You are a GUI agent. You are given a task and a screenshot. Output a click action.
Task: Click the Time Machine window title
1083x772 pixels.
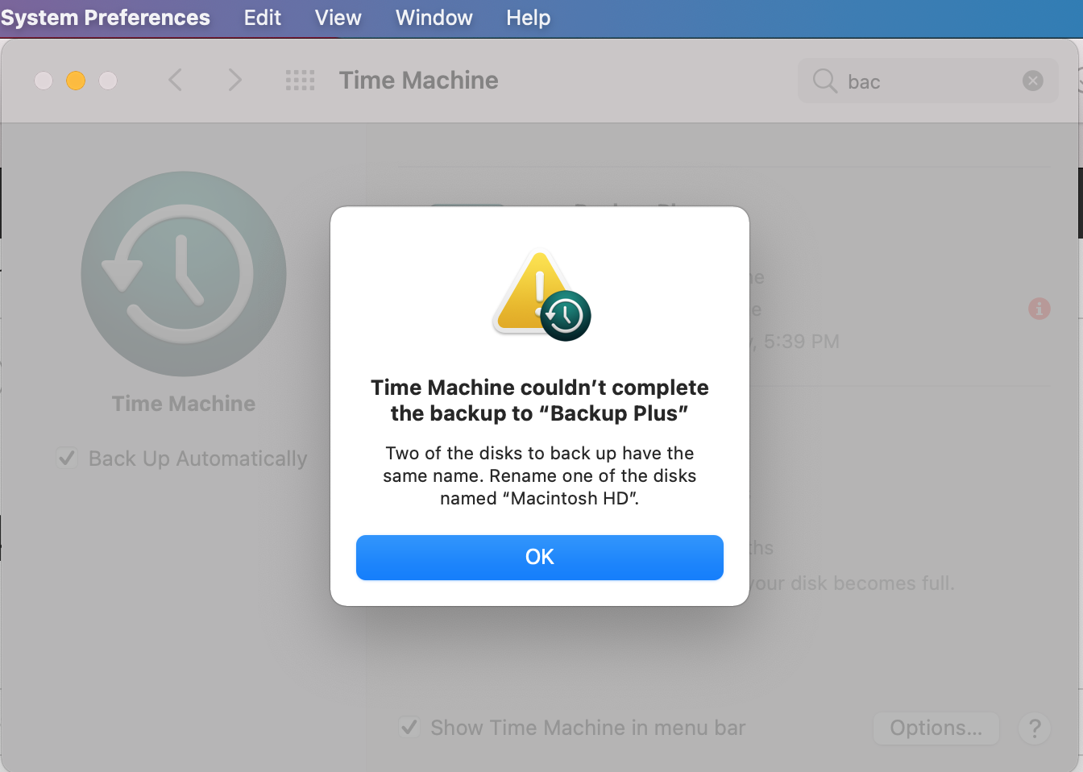pos(418,81)
